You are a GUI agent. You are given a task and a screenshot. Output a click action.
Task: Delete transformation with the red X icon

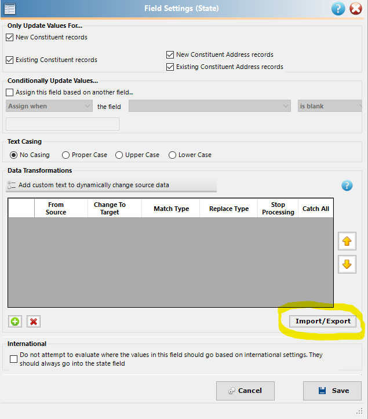coord(34,322)
